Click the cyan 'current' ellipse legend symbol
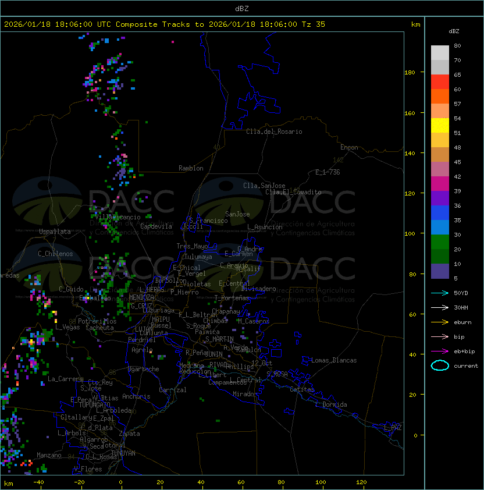Viewport: 484px width, 490px height. coord(440,365)
